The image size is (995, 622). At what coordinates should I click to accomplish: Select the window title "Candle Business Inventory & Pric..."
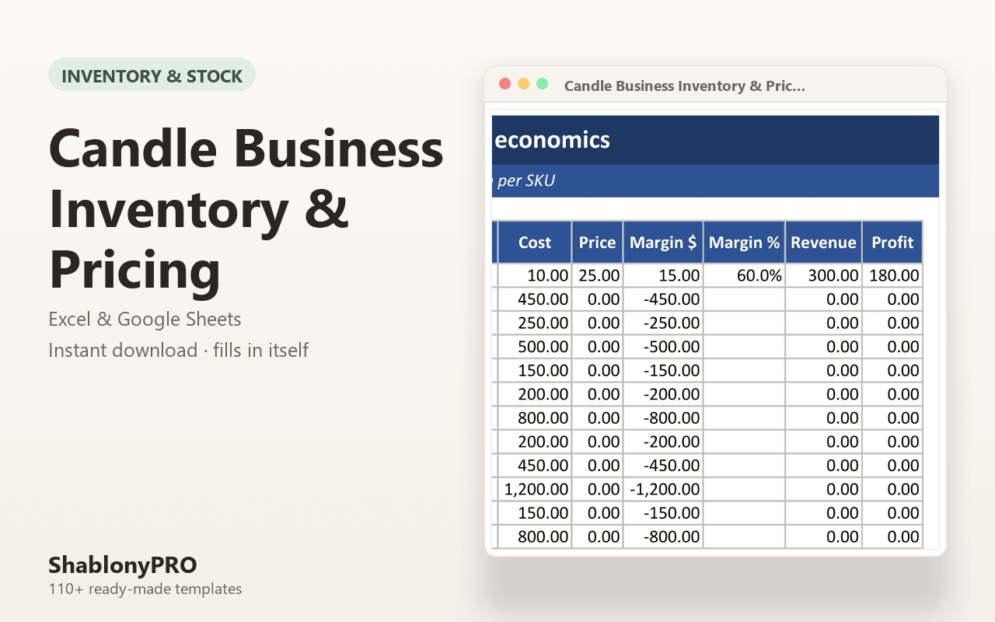coord(684,86)
